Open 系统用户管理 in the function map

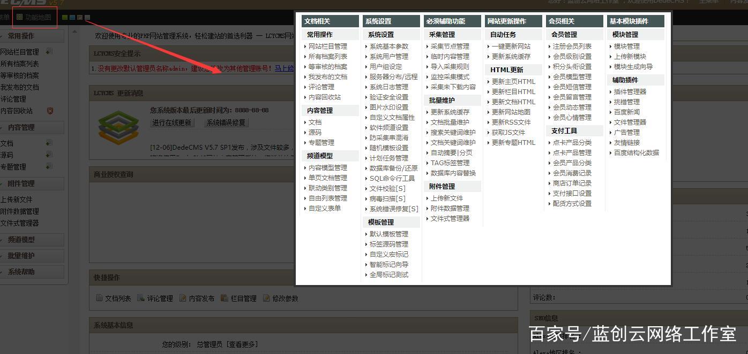388,57
